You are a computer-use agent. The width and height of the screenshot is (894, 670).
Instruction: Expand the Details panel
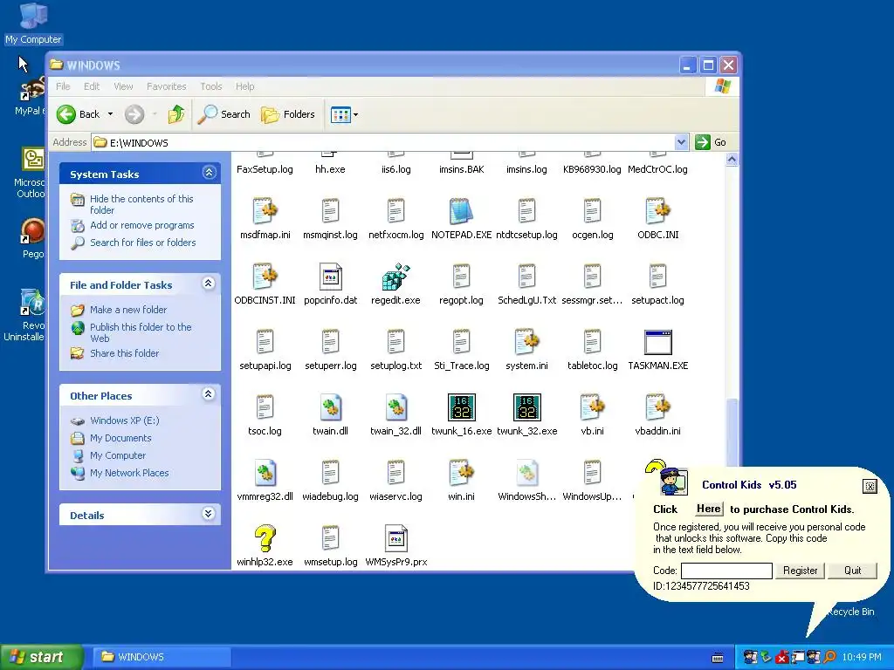(209, 514)
